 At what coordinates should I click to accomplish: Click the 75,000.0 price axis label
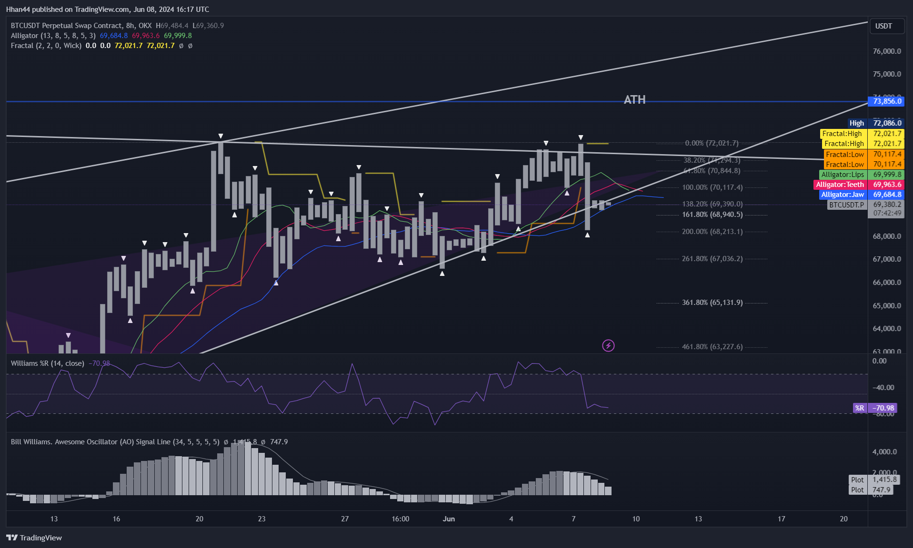coord(887,74)
